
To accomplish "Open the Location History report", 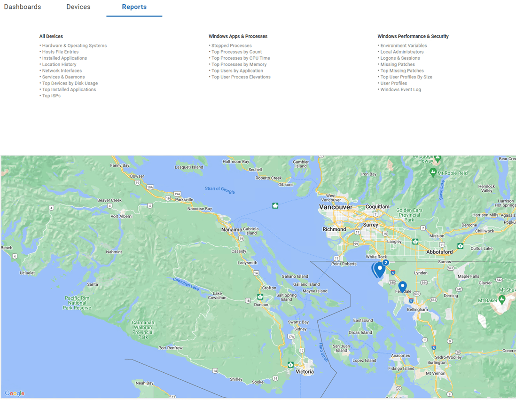I will point(59,64).
